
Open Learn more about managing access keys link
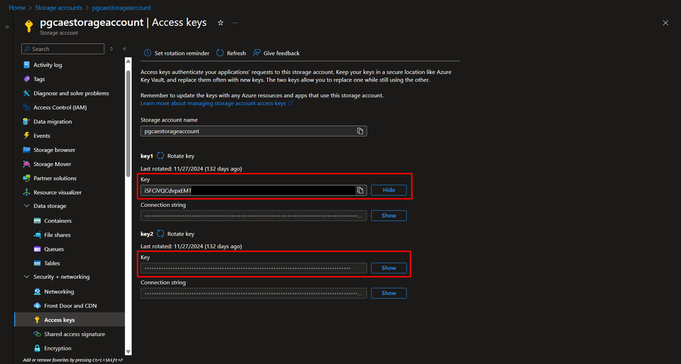pos(217,103)
